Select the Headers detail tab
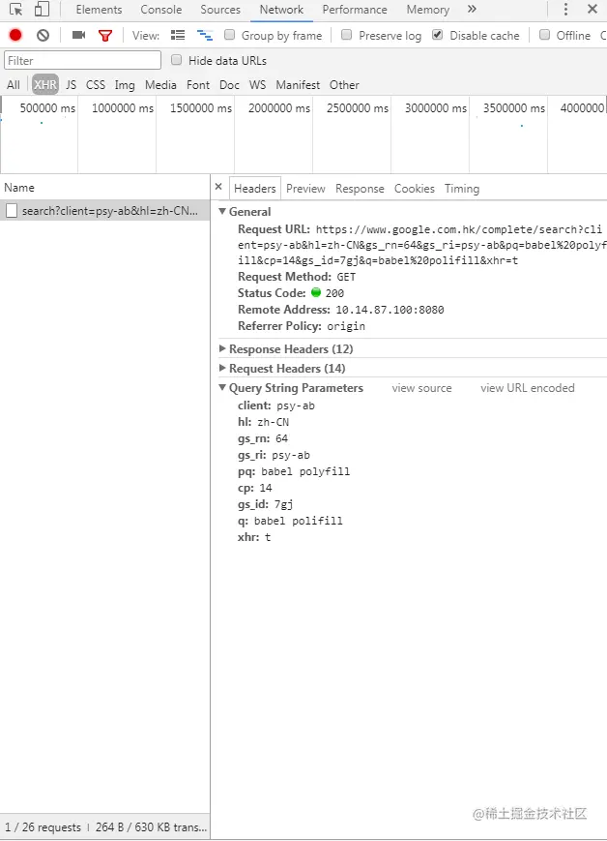 [255, 189]
